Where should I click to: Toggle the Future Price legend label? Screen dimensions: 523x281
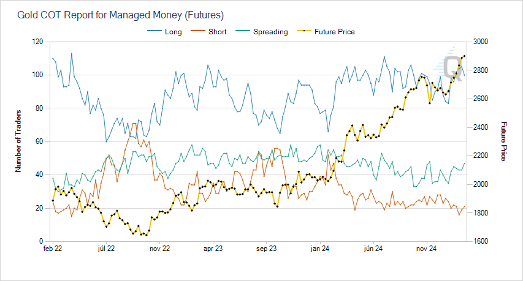(334, 31)
